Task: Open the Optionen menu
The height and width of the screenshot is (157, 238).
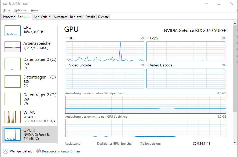Action: click(20, 10)
